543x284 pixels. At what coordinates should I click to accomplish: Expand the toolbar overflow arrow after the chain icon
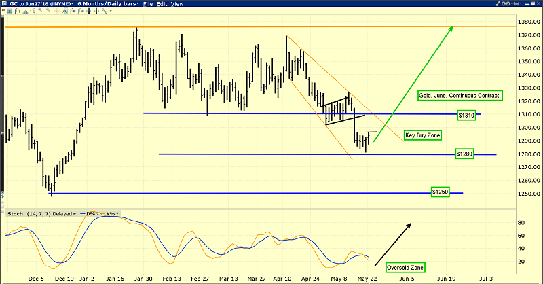pyautogui.click(x=111, y=11)
